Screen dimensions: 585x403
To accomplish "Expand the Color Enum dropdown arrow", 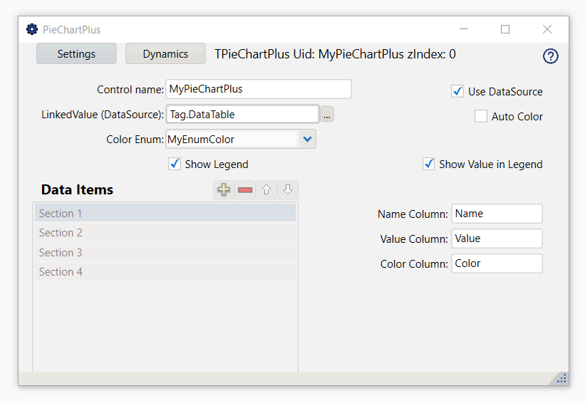I will [307, 139].
